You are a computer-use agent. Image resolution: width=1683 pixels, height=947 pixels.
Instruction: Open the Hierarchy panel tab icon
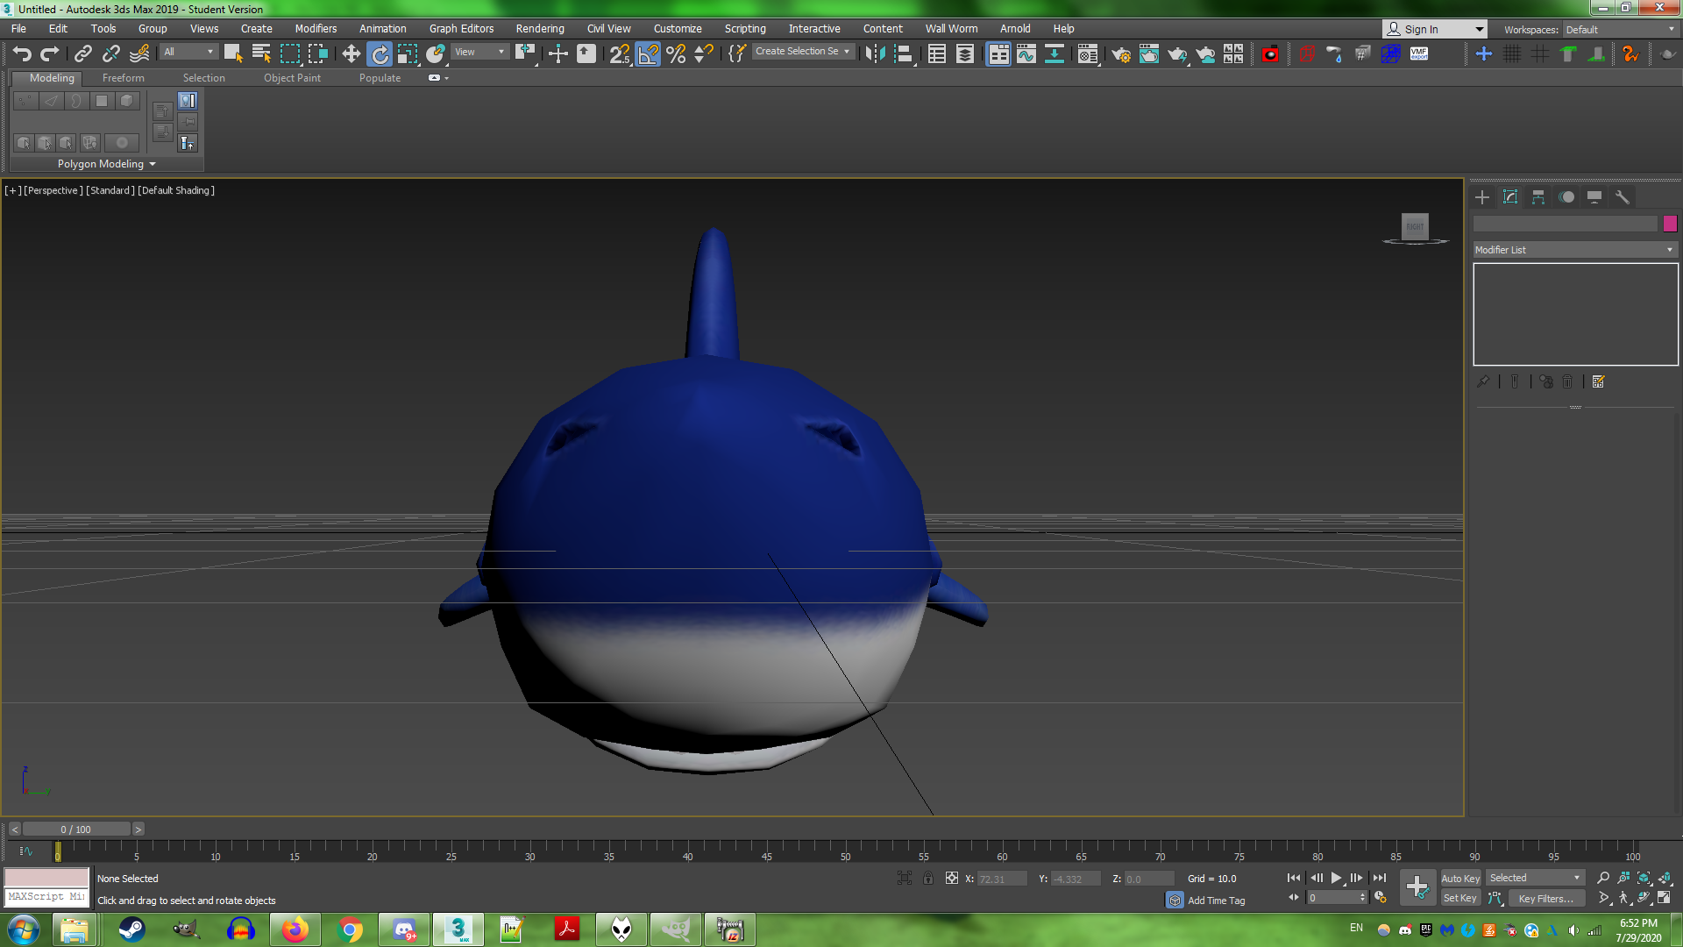tap(1538, 197)
